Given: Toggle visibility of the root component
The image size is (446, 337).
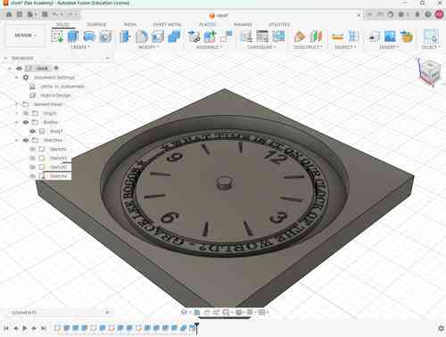Looking at the screenshot, I should [20, 69].
